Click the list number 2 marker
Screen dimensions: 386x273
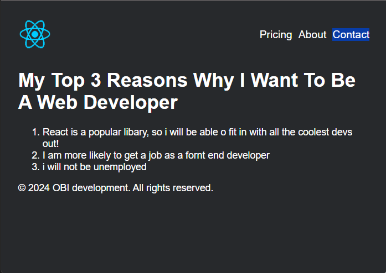pos(35,155)
